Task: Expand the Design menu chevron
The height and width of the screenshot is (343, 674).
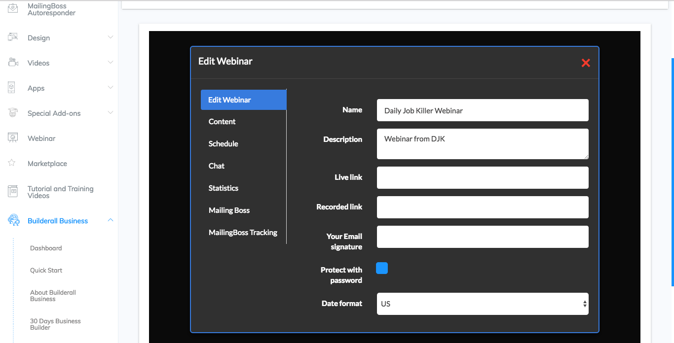Action: [x=111, y=37]
